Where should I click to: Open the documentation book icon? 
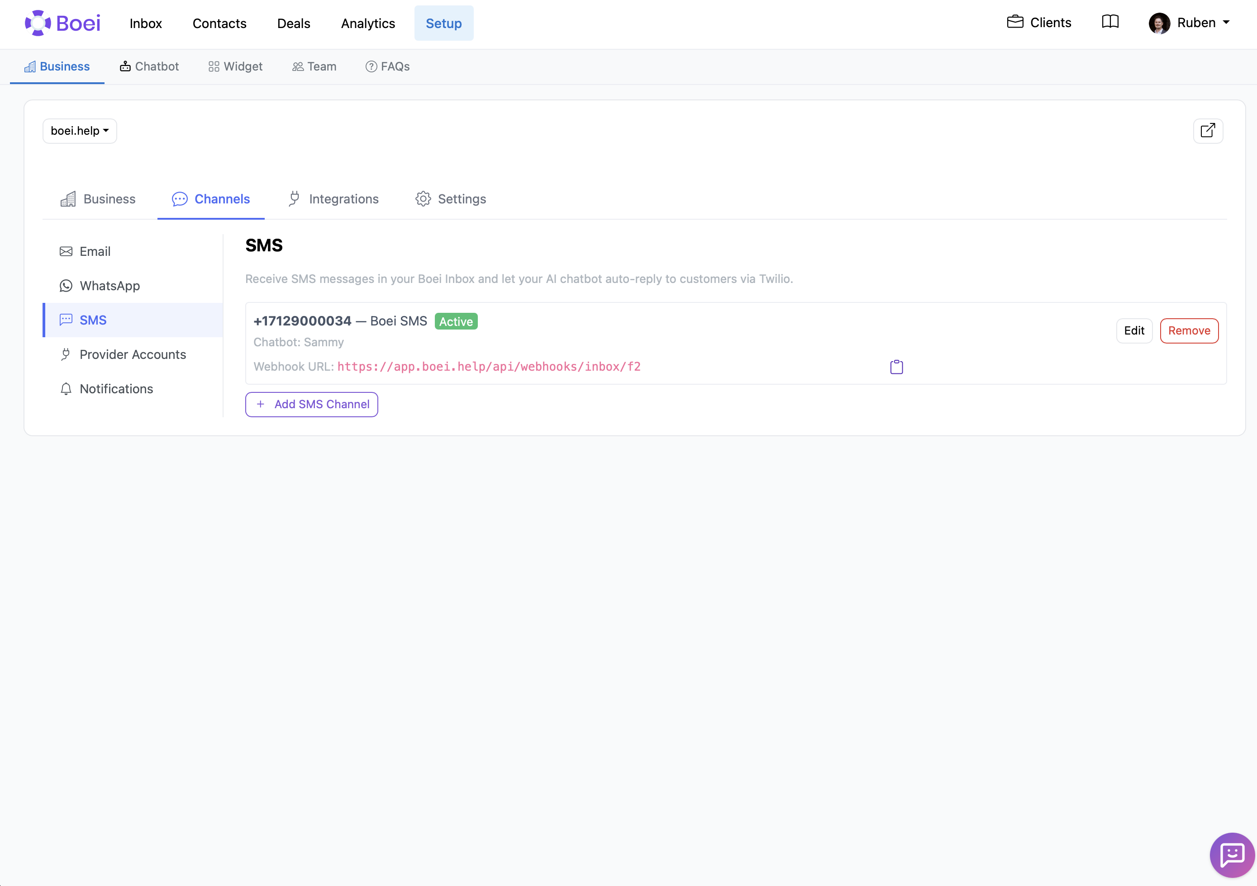tap(1110, 22)
